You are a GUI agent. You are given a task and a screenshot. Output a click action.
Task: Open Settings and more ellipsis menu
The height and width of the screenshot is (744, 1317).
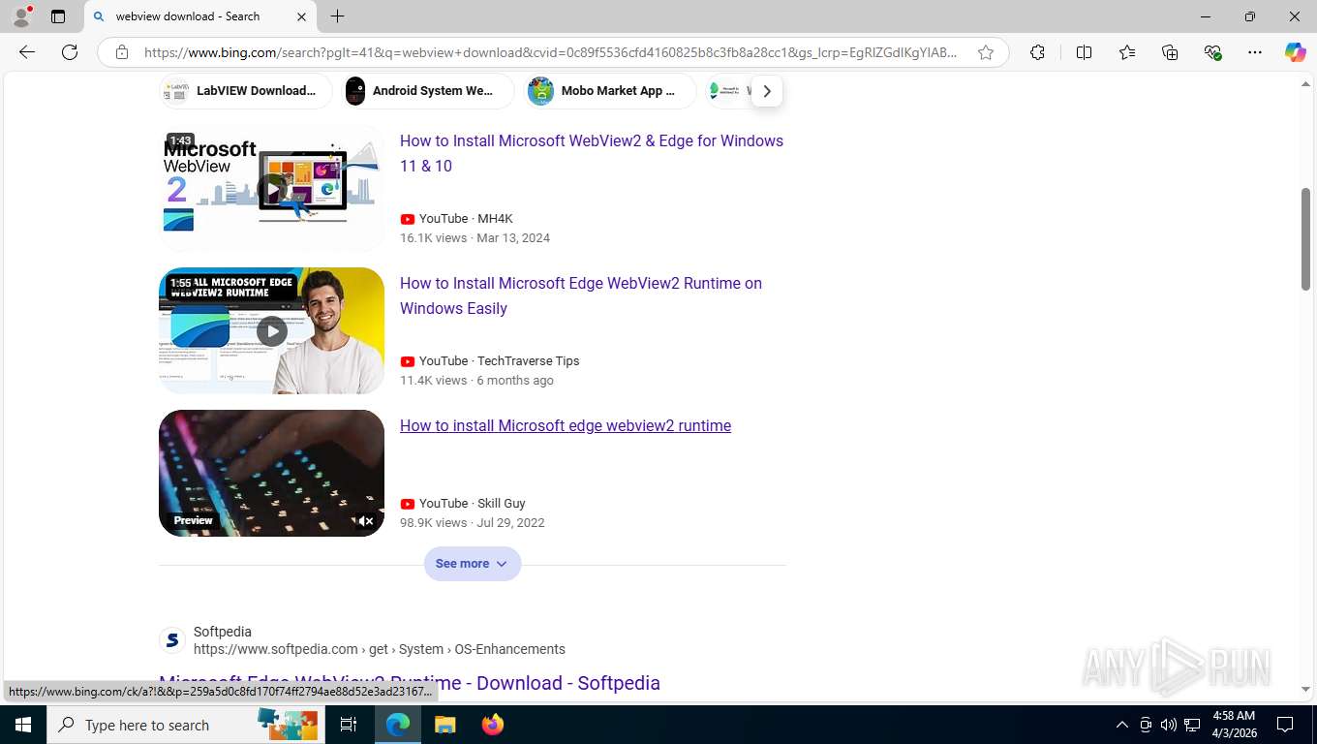pyautogui.click(x=1255, y=52)
